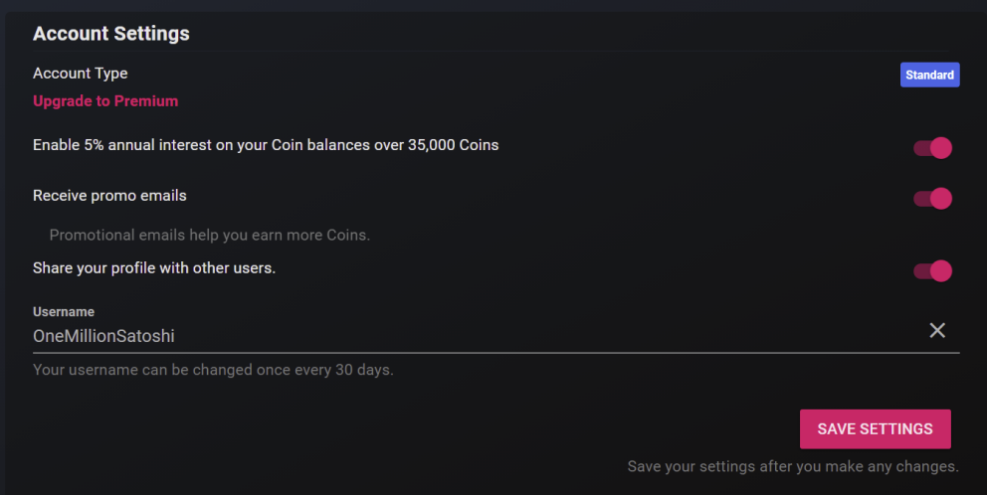
Task: Clear the username with the X icon
Action: [x=937, y=330]
